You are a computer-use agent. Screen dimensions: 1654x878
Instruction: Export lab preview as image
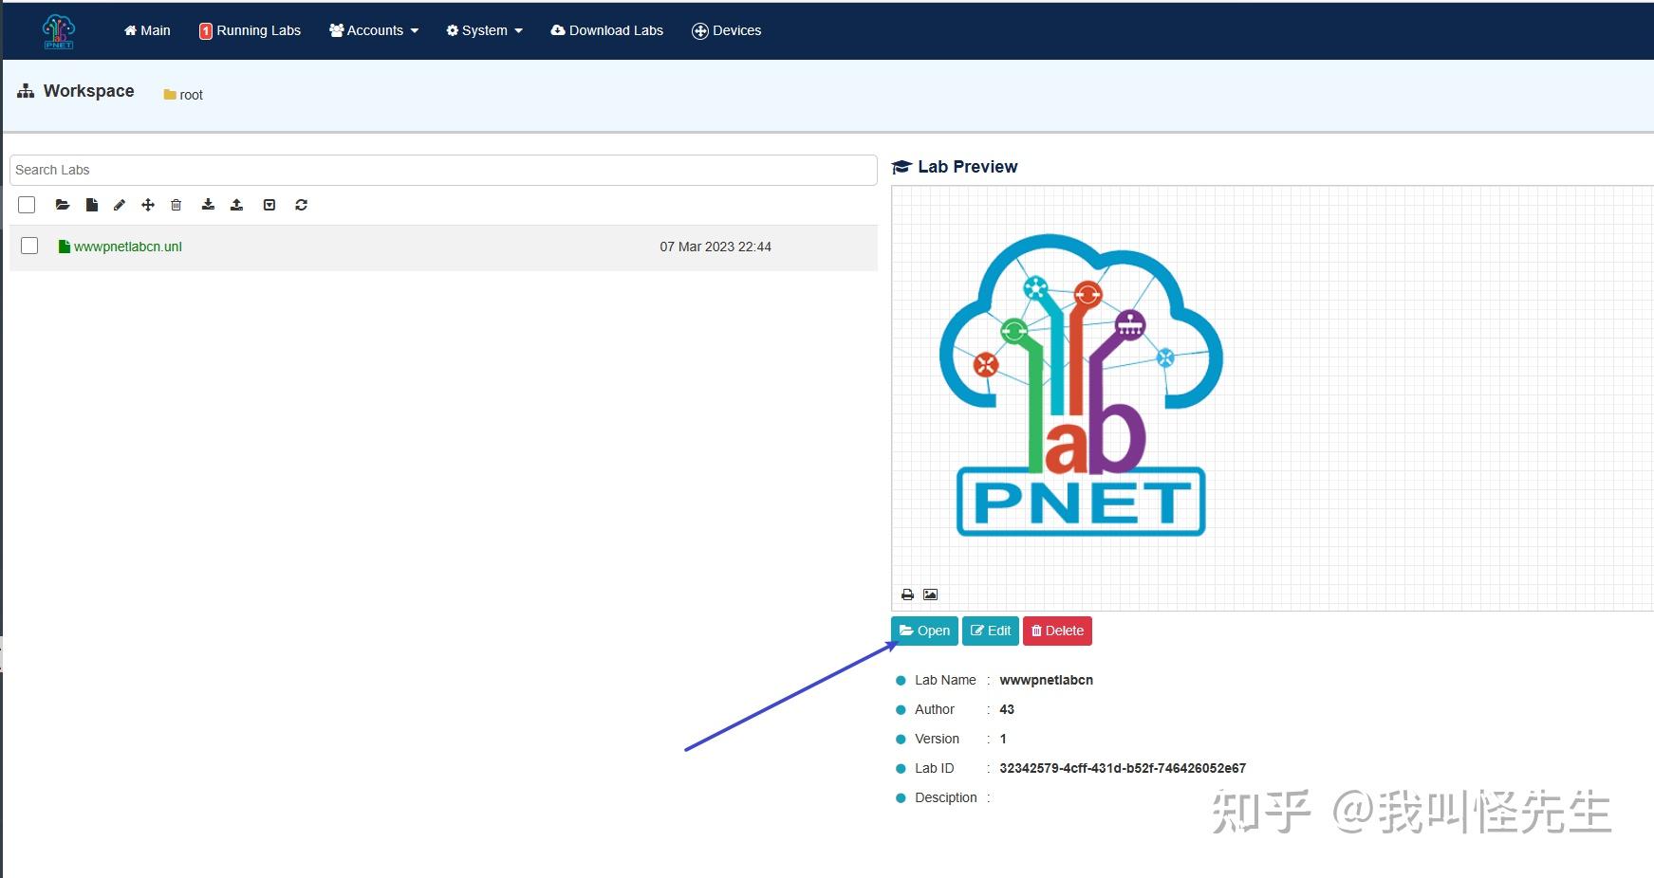coord(931,594)
